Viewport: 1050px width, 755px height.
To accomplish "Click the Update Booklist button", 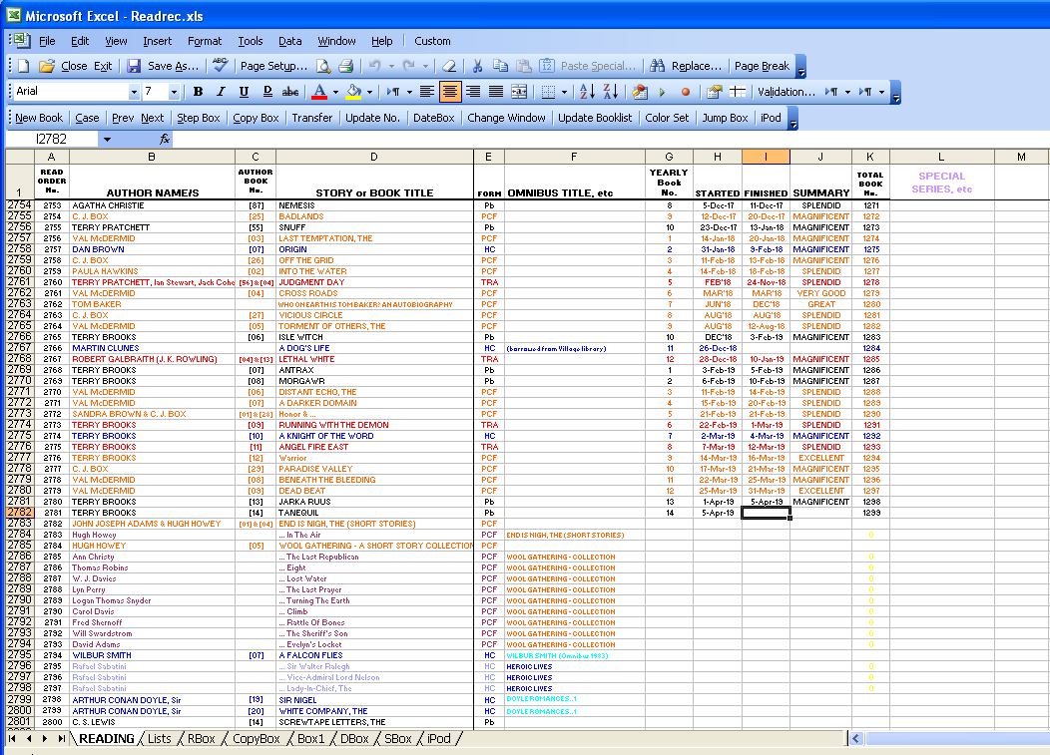I will click(595, 118).
